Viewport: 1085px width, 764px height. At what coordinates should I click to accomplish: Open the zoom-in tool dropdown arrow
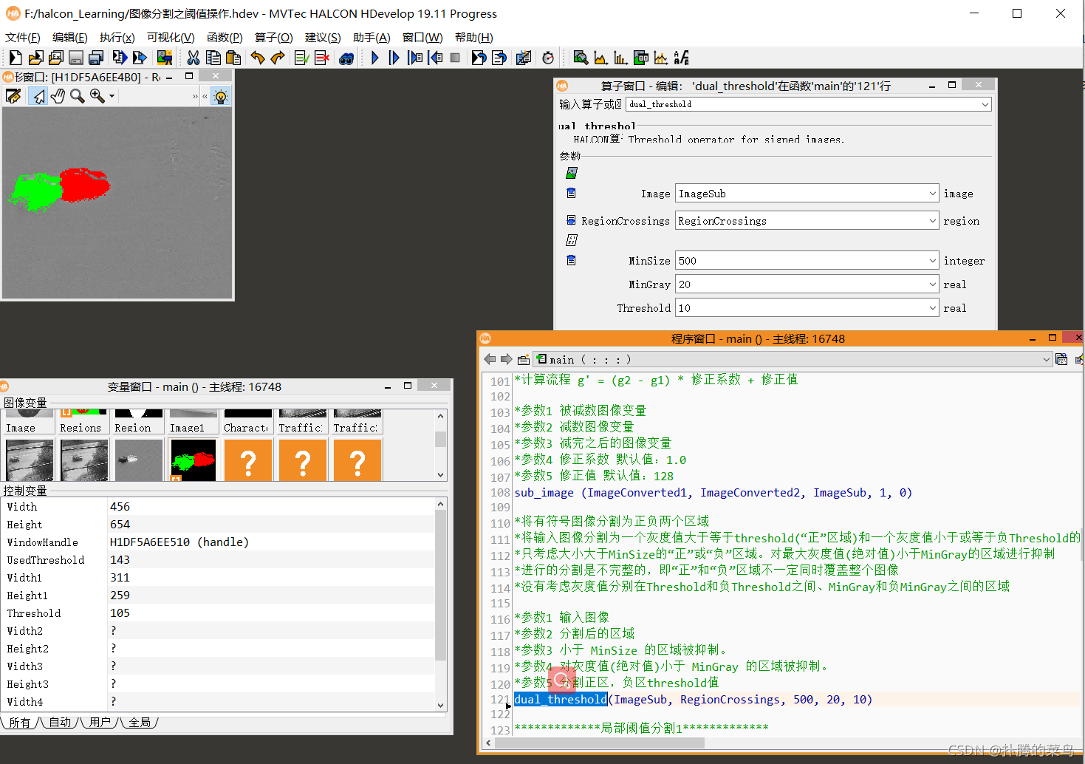click(x=112, y=96)
